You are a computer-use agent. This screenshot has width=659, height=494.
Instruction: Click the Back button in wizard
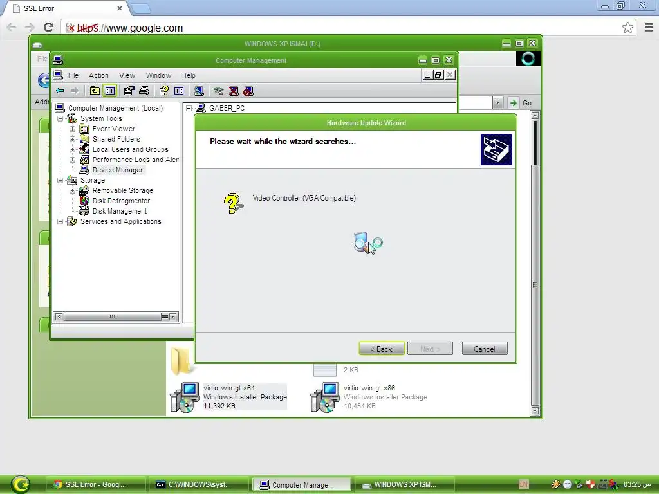pyautogui.click(x=382, y=349)
